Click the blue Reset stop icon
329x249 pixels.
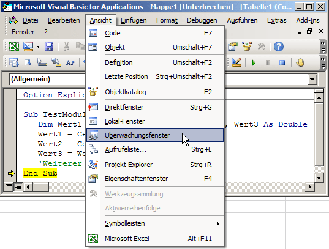coord(282,62)
